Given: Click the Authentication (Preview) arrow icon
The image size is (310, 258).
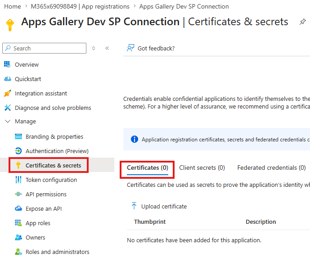Looking at the screenshot, I should coord(18,151).
